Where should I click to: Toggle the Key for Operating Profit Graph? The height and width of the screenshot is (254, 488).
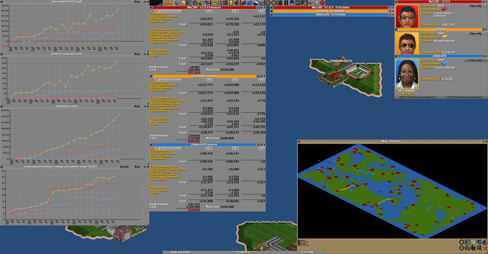coord(137,2)
